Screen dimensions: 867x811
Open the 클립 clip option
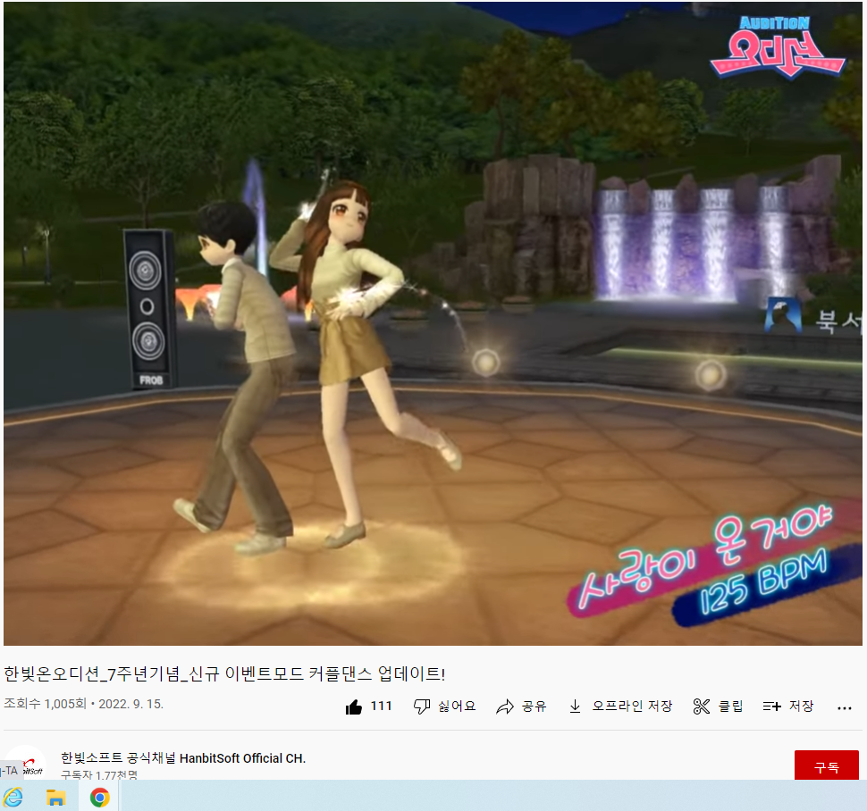730,706
